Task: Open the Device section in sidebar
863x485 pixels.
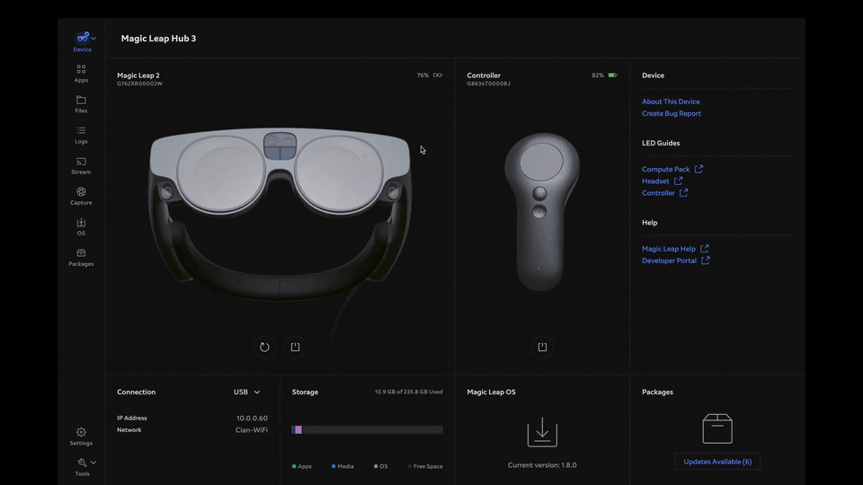Action: (82, 42)
